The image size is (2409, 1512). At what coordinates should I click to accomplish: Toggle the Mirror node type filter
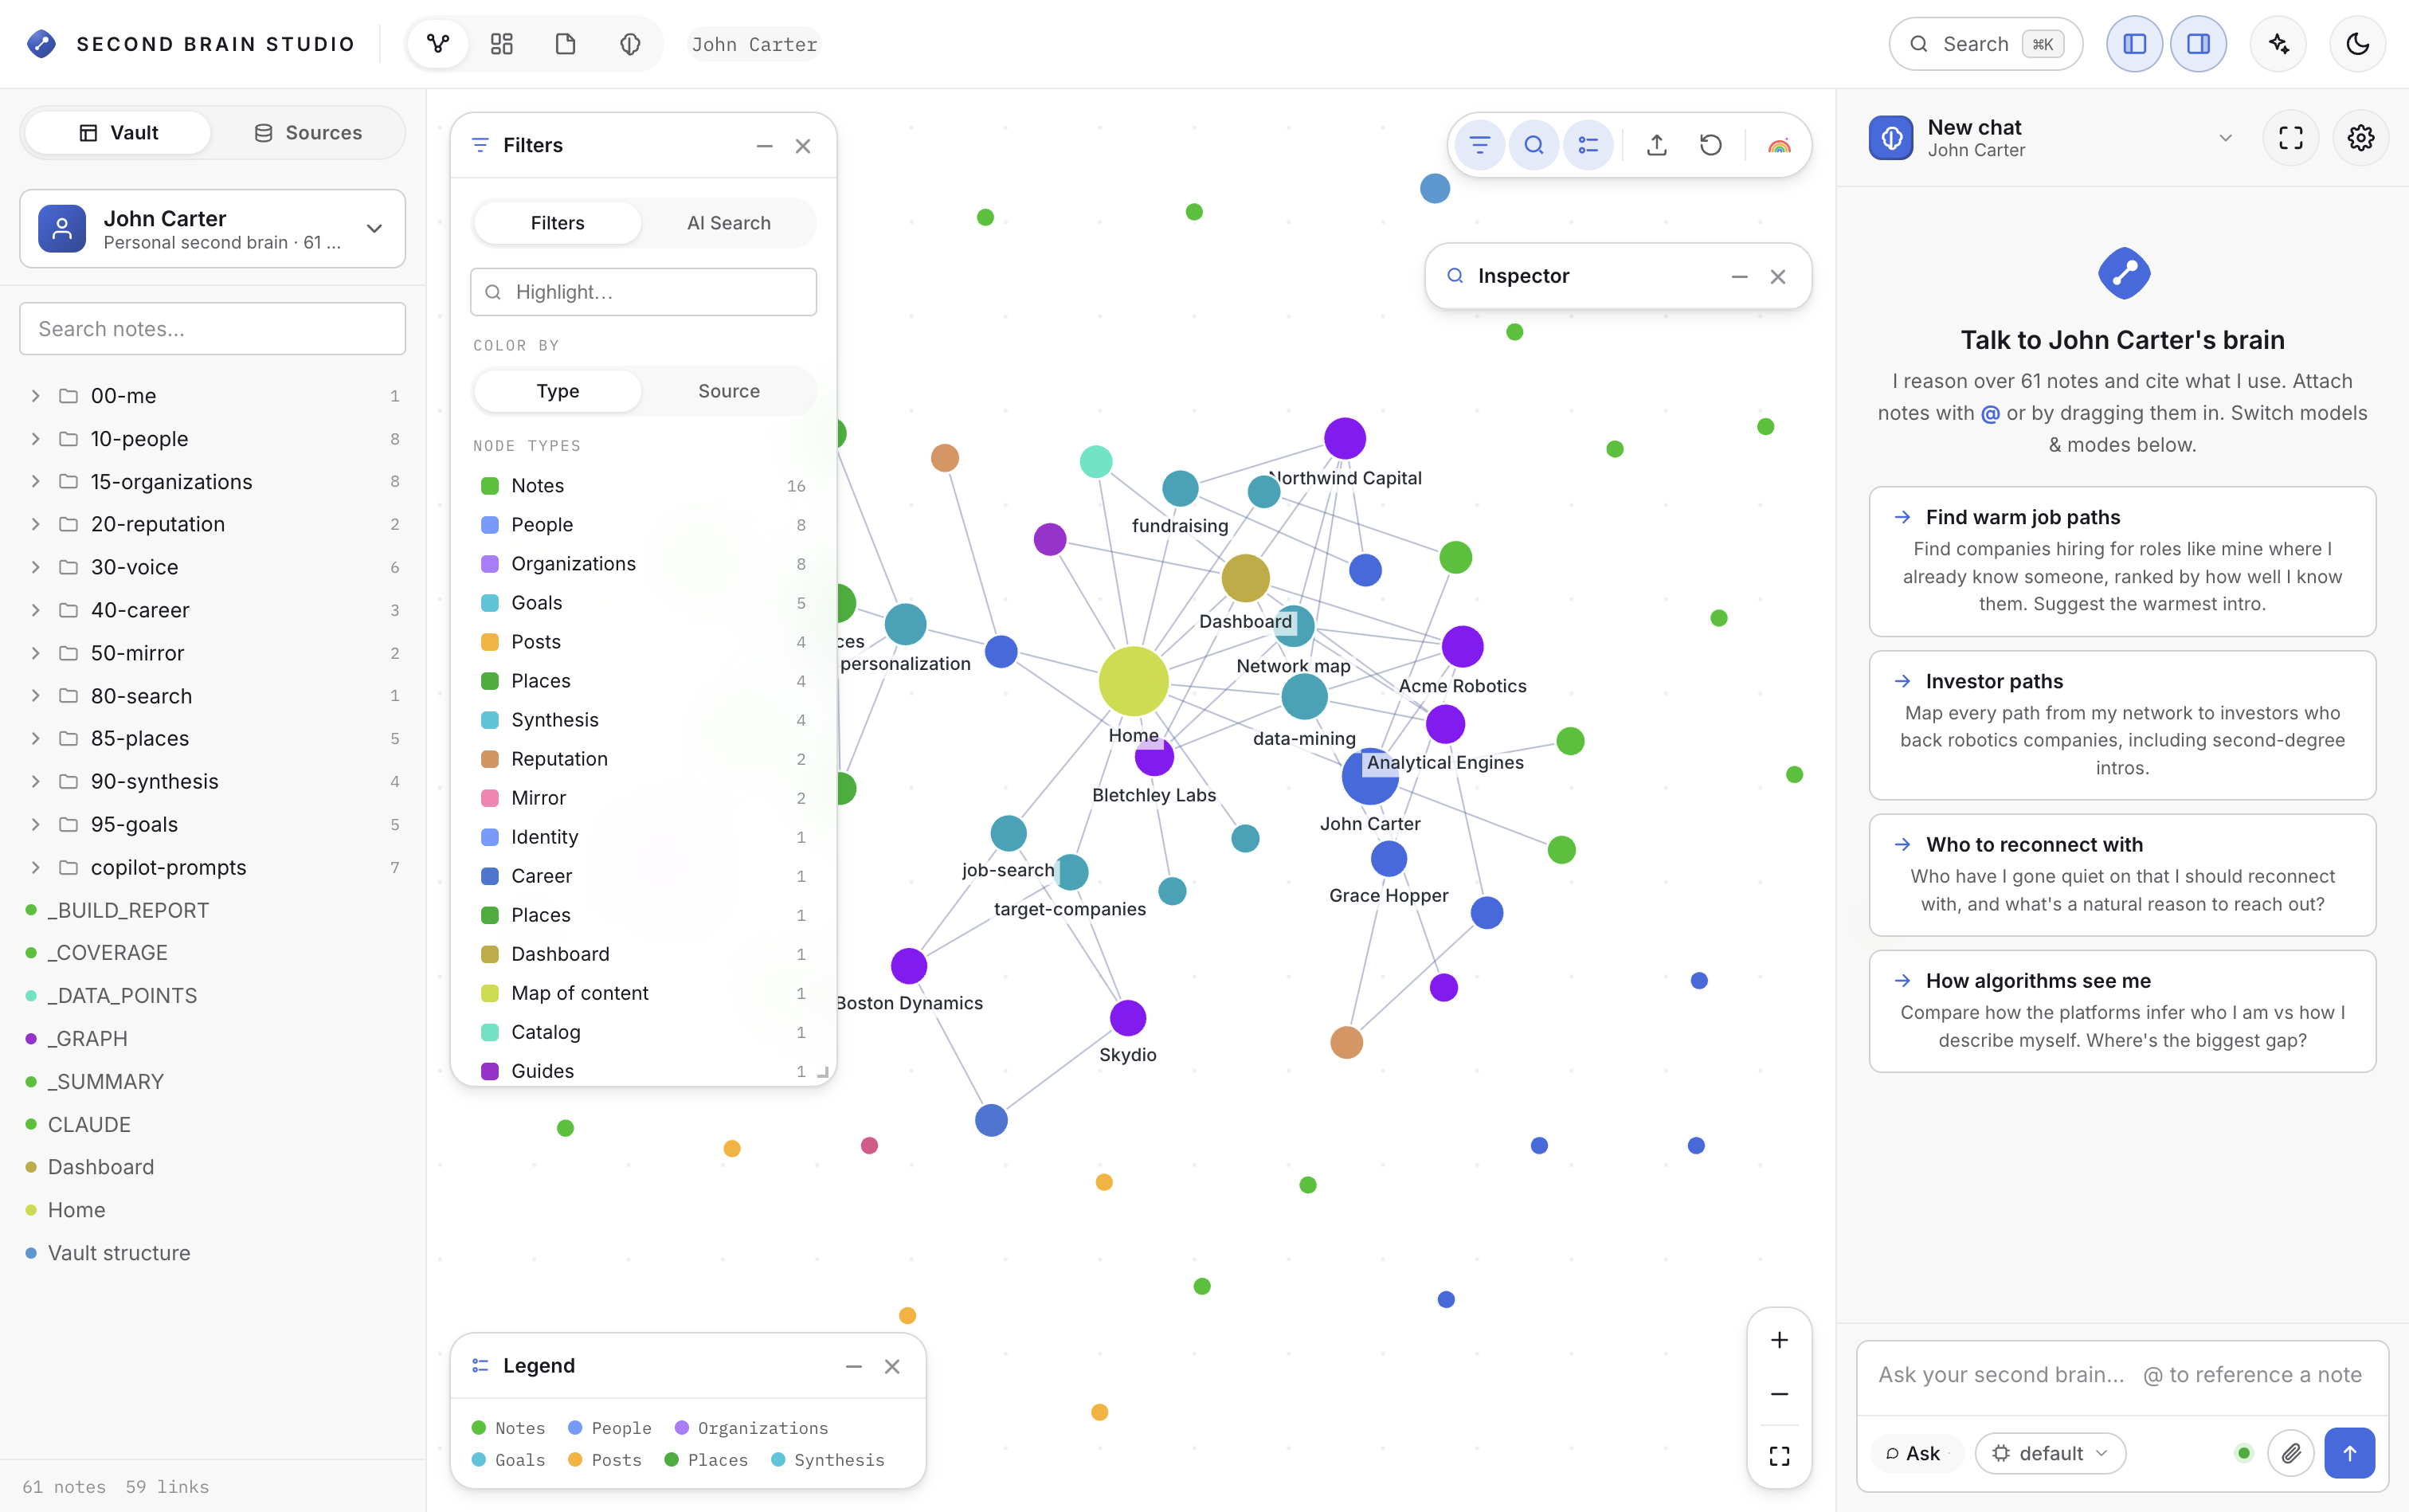pos(643,798)
